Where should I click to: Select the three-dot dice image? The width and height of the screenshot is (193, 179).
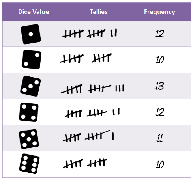click(x=30, y=86)
